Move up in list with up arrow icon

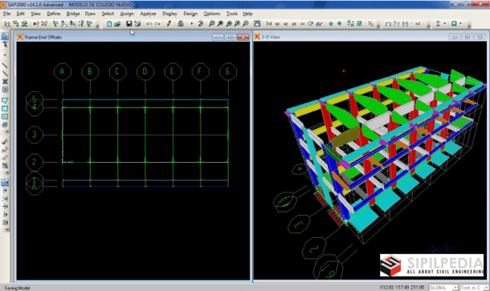coord(331,24)
